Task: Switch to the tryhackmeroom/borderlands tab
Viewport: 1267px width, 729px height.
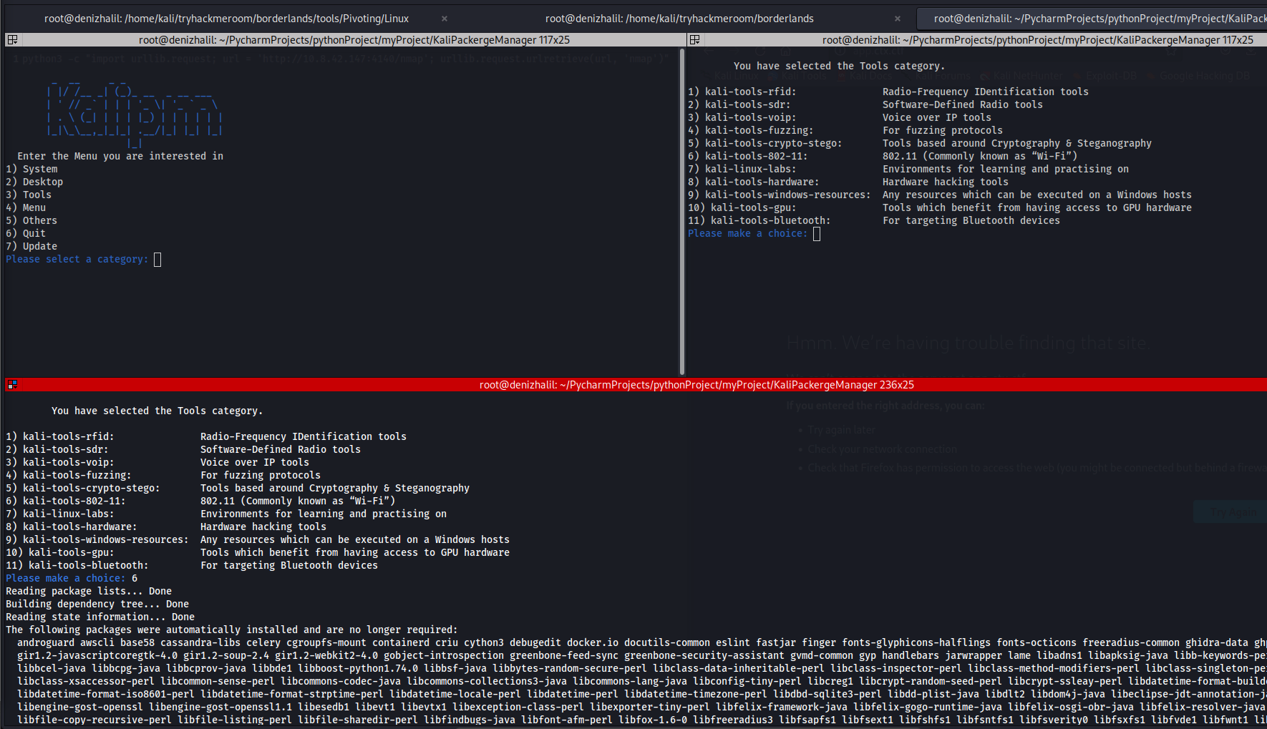Action: 679,19
